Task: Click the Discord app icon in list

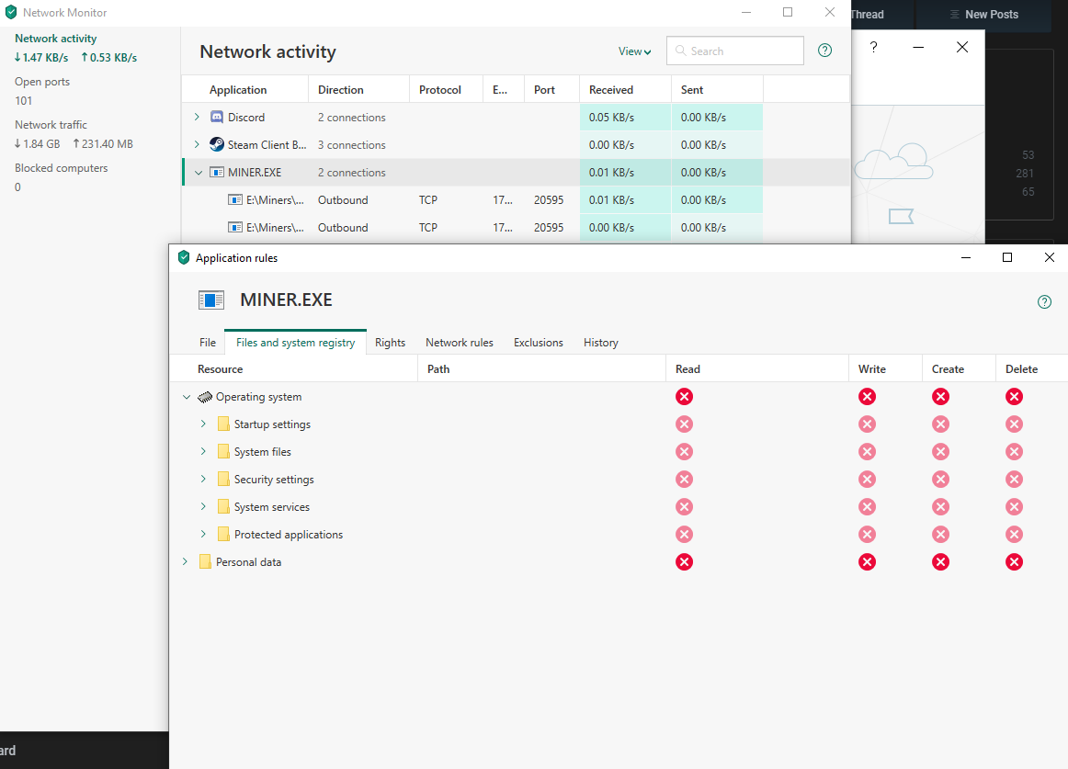Action: click(217, 118)
